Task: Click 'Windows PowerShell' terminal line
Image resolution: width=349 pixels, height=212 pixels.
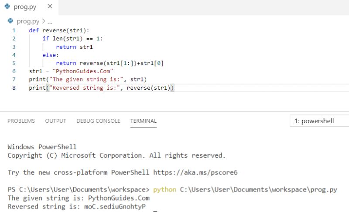Action: (x=42, y=147)
